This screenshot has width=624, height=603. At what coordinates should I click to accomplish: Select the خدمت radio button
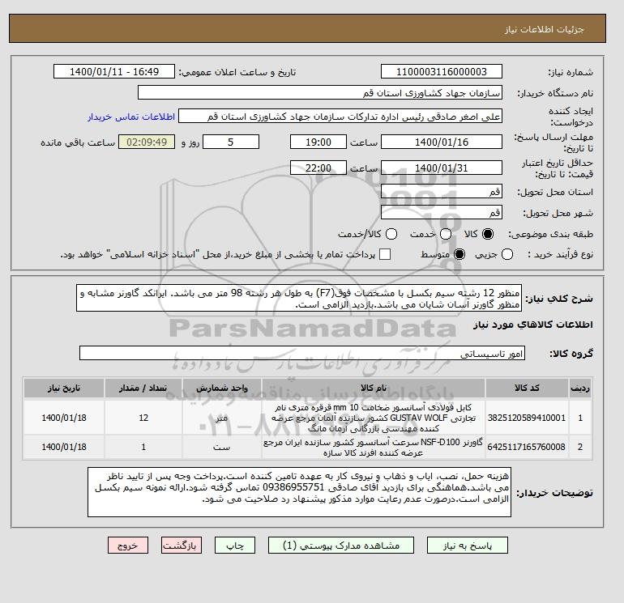(x=446, y=234)
